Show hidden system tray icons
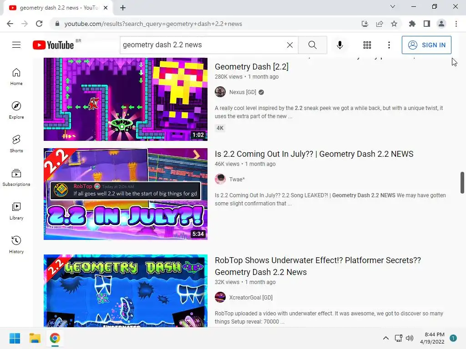This screenshot has width=466, height=349. (x=386, y=338)
